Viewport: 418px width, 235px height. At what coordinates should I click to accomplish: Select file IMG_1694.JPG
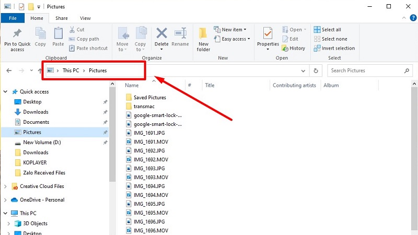[149, 186]
